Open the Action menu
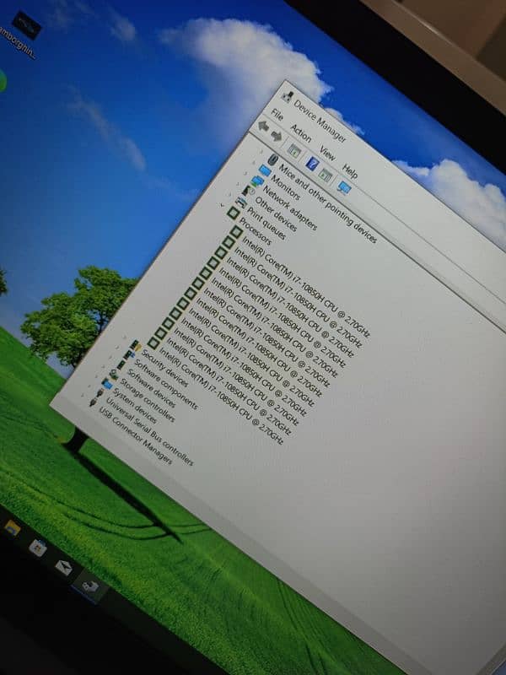Viewport: 506px width, 675px height. coord(300,133)
